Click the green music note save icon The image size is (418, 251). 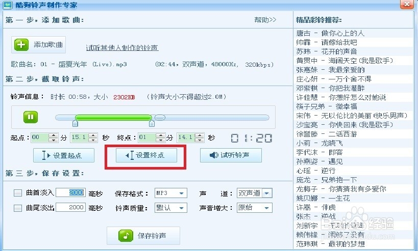126,236
